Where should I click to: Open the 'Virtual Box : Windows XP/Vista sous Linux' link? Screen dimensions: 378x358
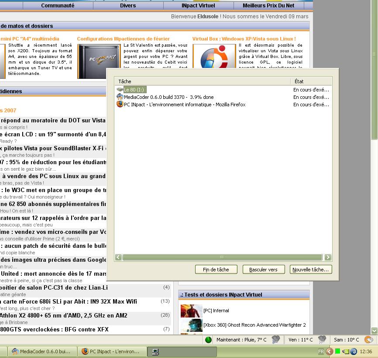244,39
